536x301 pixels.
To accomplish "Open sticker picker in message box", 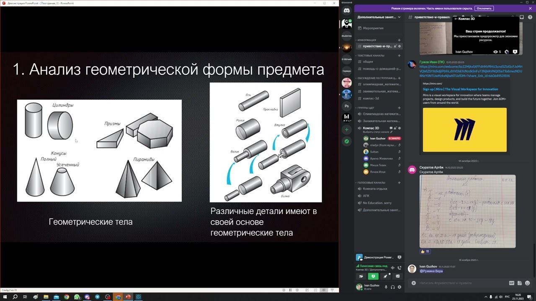I will coord(520,283).
